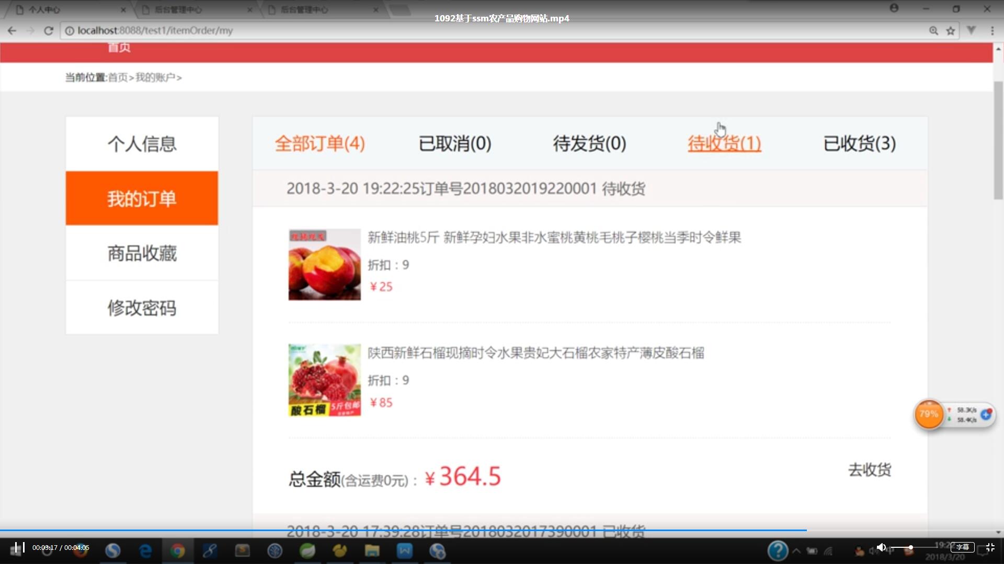Show 全部订单(4) tab
This screenshot has width=1004, height=564.
click(x=320, y=143)
